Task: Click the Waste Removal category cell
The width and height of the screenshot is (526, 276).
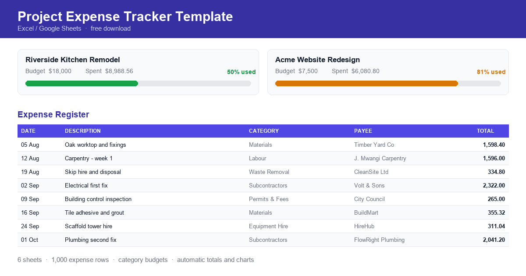Action: point(269,172)
